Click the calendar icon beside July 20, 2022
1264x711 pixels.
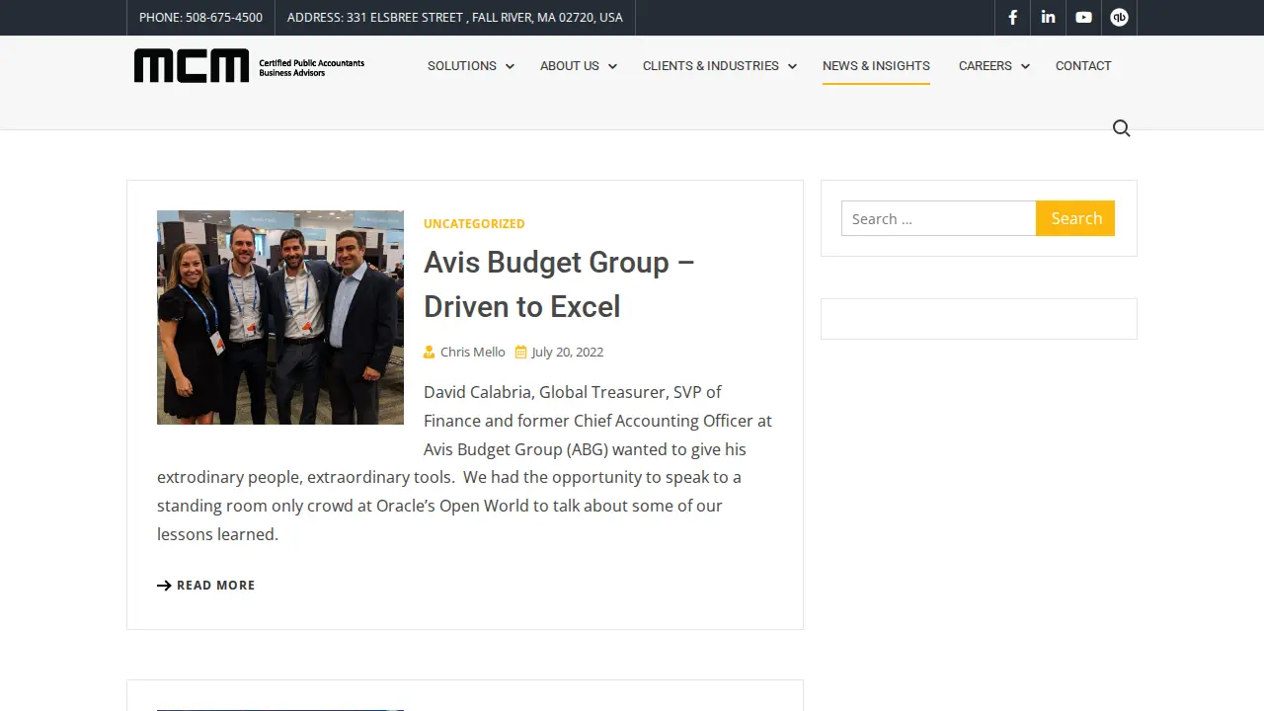[520, 353]
